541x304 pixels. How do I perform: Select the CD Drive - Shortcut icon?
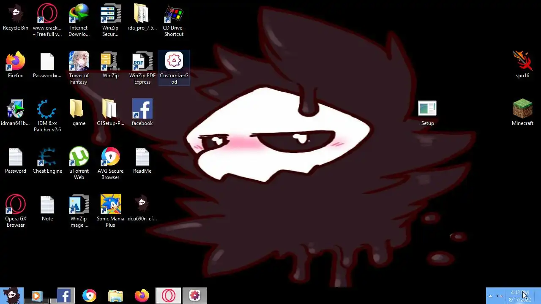pyautogui.click(x=174, y=20)
